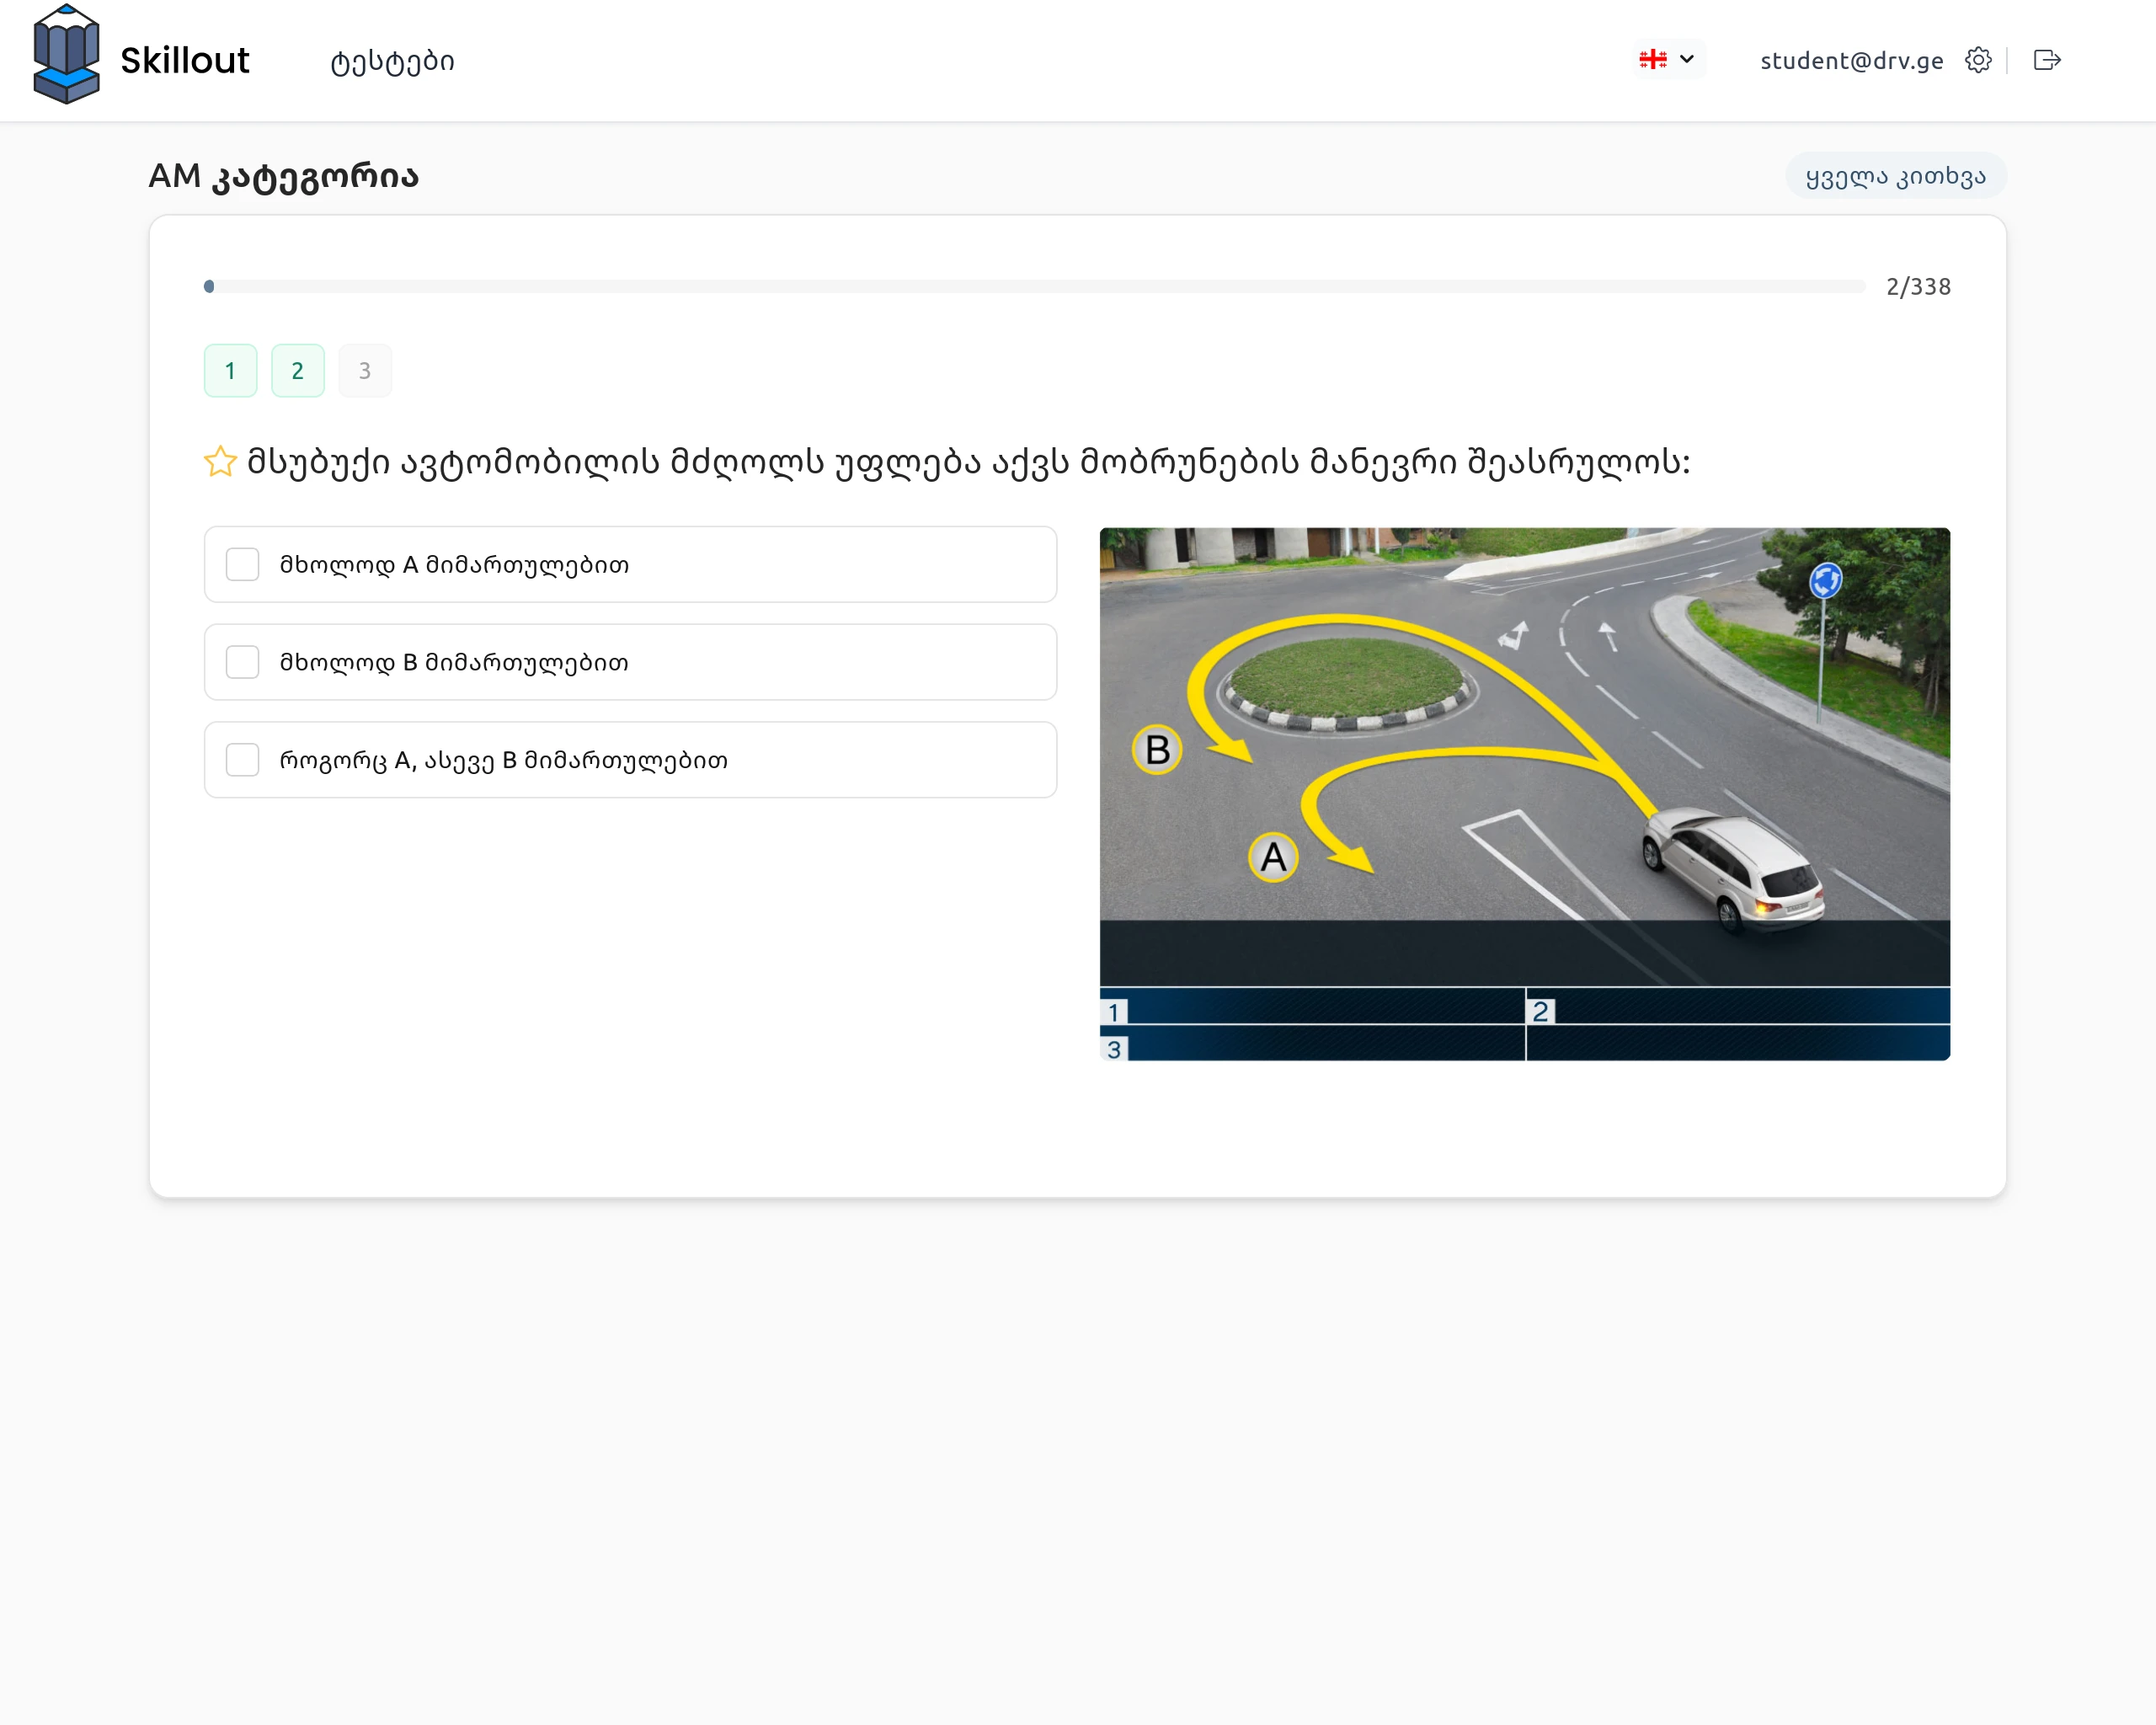The width and height of the screenshot is (2156, 1725).
Task: Expand the language dropdown chevron
Action: click(x=1687, y=60)
